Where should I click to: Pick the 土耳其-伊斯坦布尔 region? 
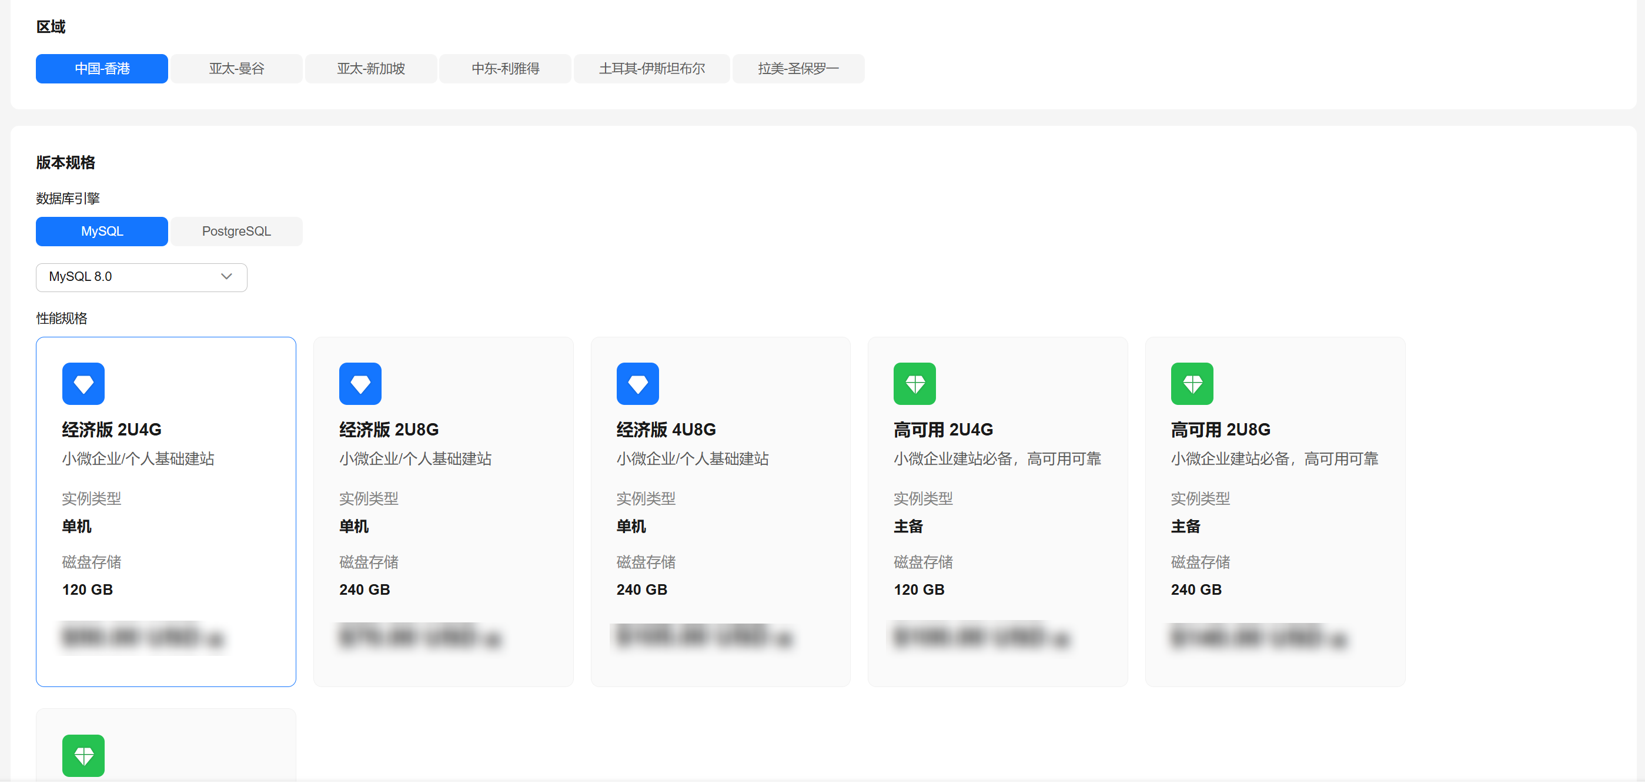pos(651,69)
